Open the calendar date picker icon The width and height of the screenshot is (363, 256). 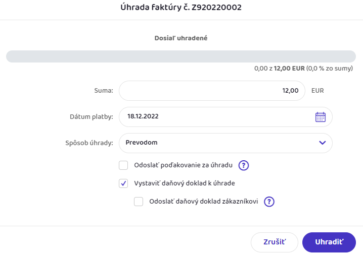click(x=321, y=117)
